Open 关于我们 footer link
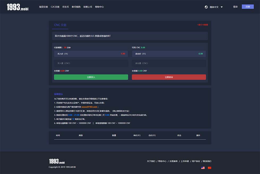The height and width of the screenshot is (174, 260). 151,161
